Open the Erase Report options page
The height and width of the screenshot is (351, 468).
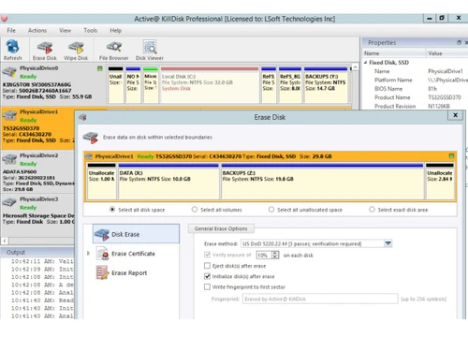pos(122,272)
